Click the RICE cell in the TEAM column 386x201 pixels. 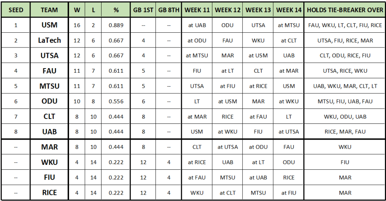49,193
